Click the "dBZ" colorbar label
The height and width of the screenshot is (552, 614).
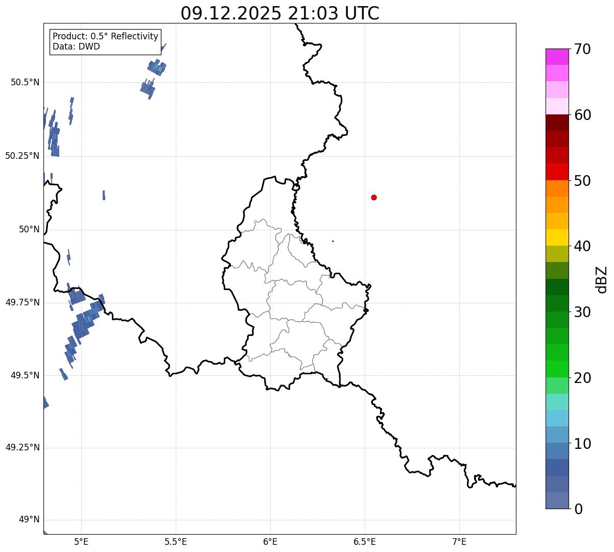pyautogui.click(x=602, y=279)
